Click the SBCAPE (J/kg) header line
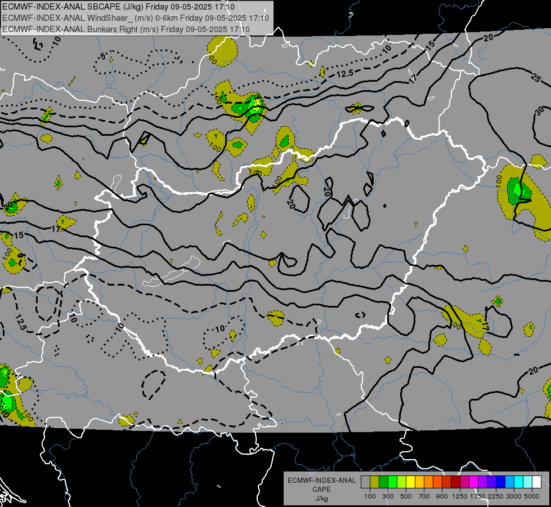551x507 pixels. point(118,7)
